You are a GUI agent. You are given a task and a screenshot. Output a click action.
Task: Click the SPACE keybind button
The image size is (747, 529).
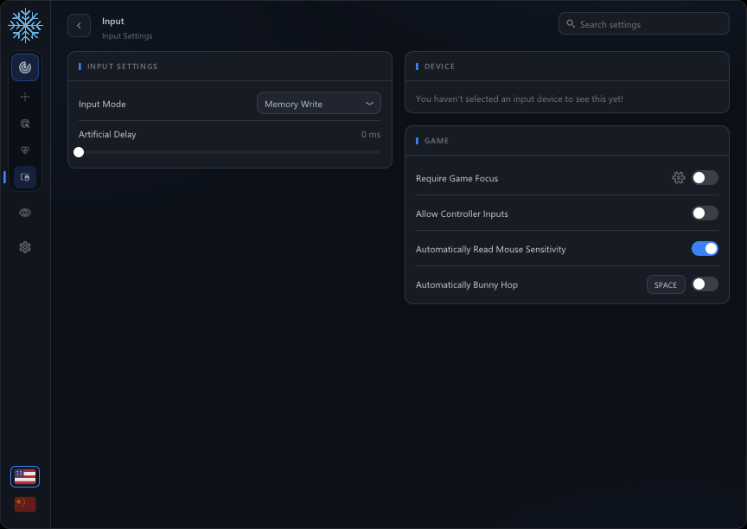tap(666, 284)
